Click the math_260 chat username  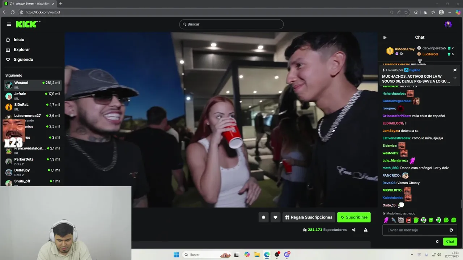coord(390,168)
